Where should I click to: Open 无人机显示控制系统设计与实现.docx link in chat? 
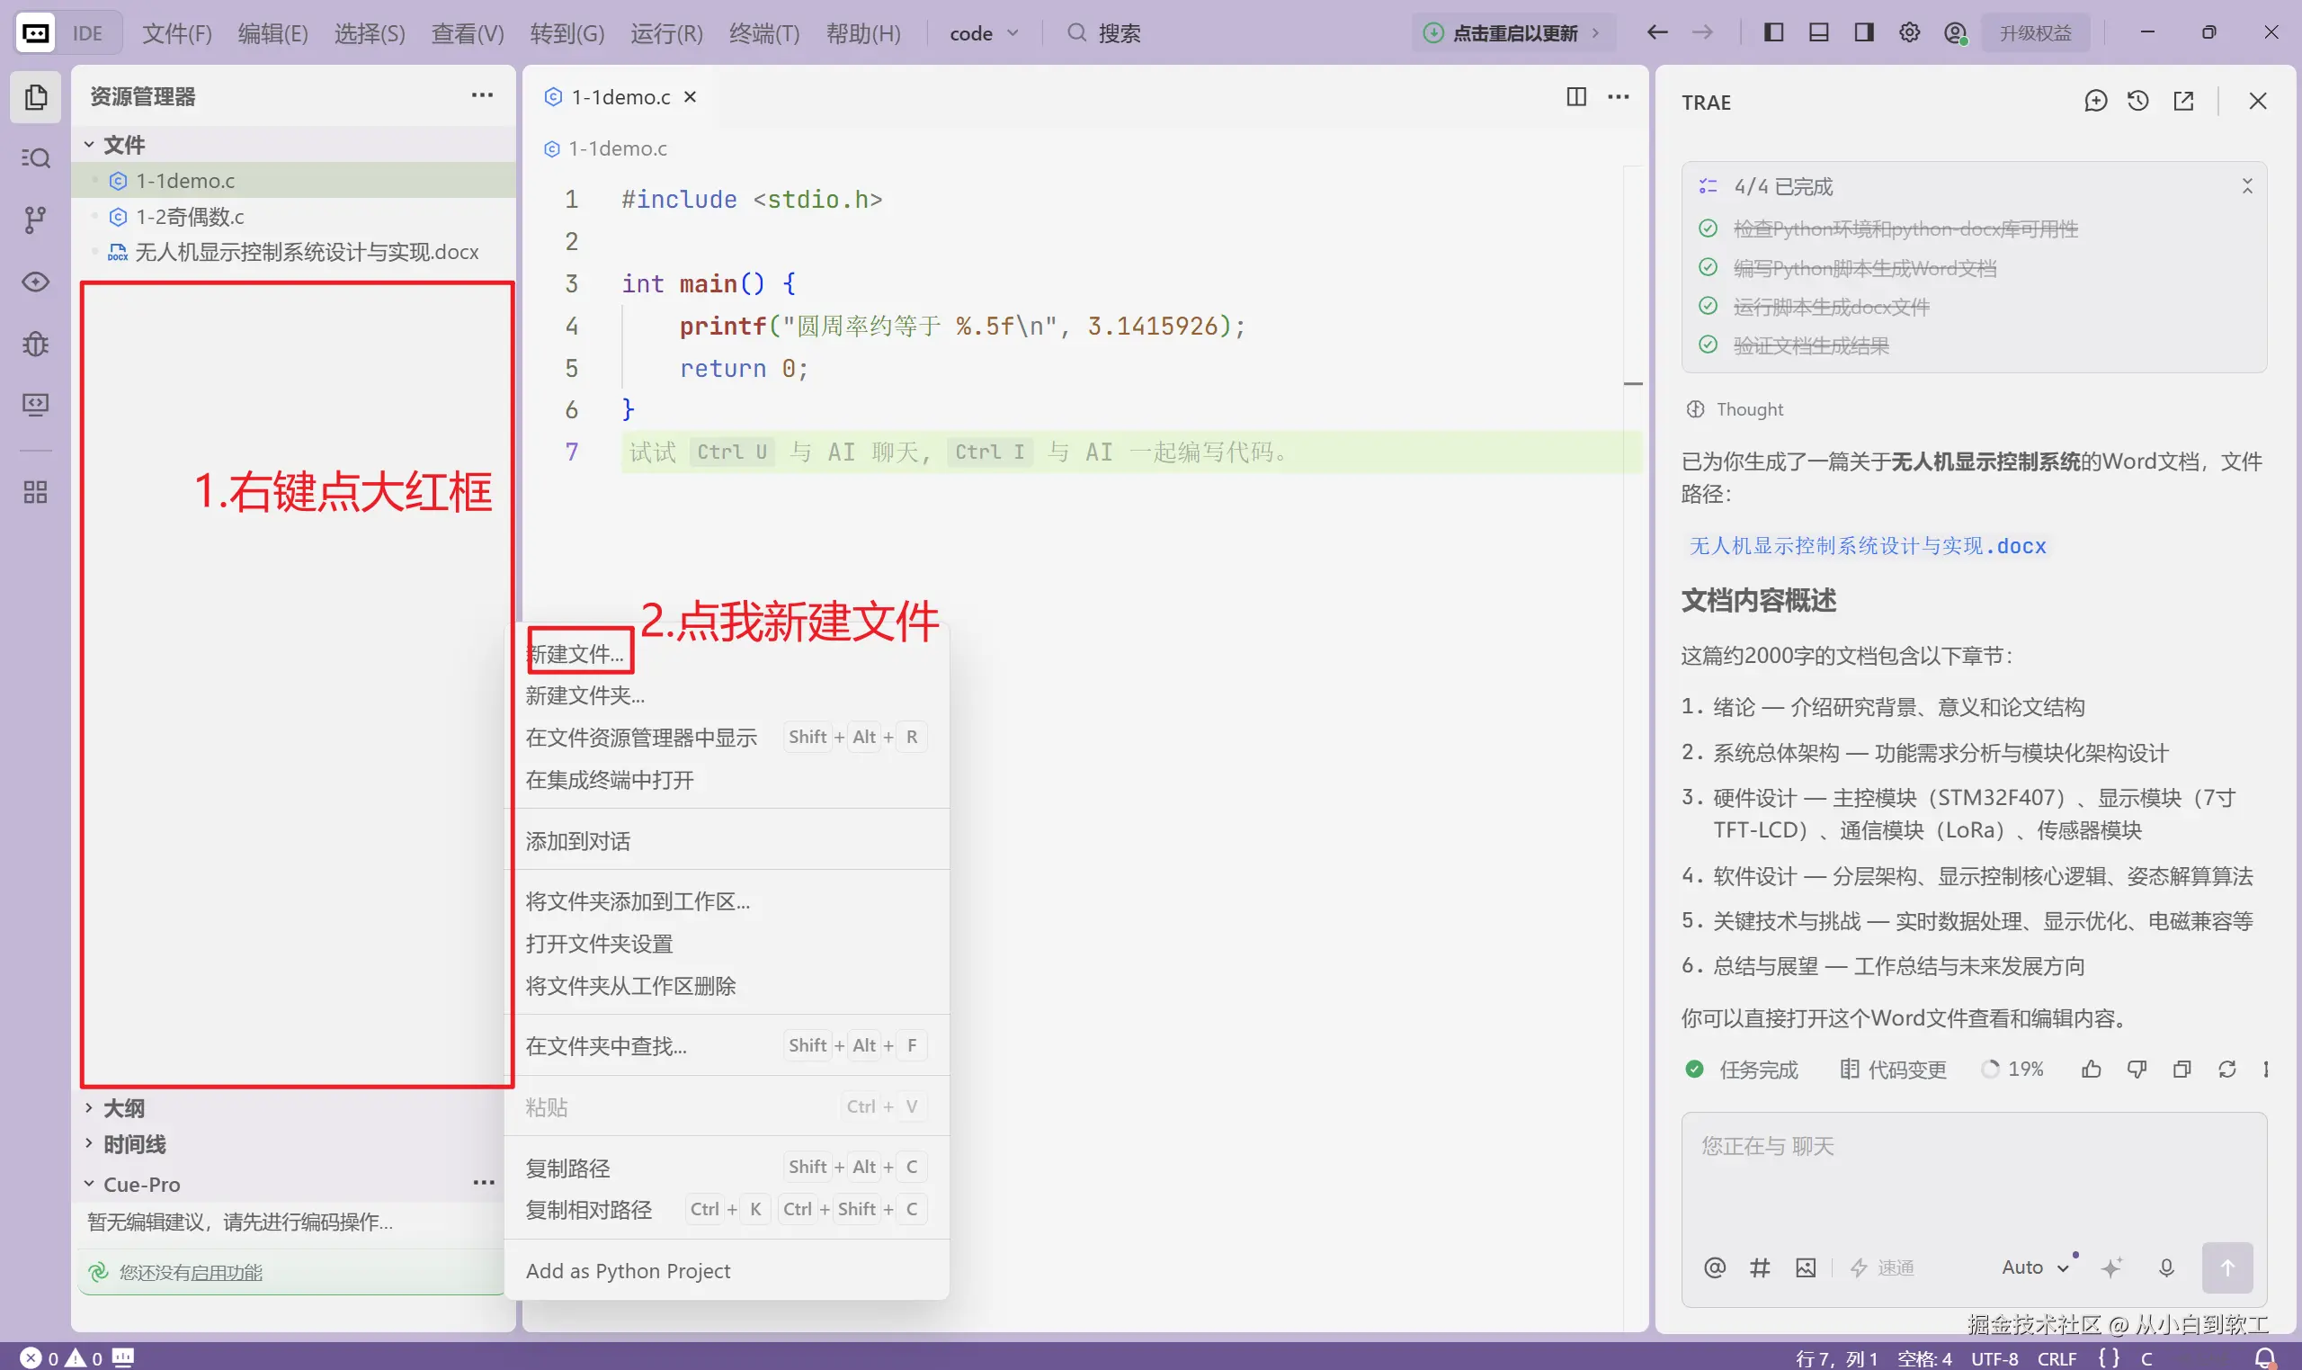pos(1867,546)
